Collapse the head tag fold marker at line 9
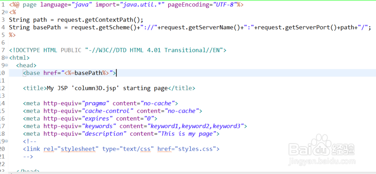Viewport: 376px width, 174px height. point(7,65)
